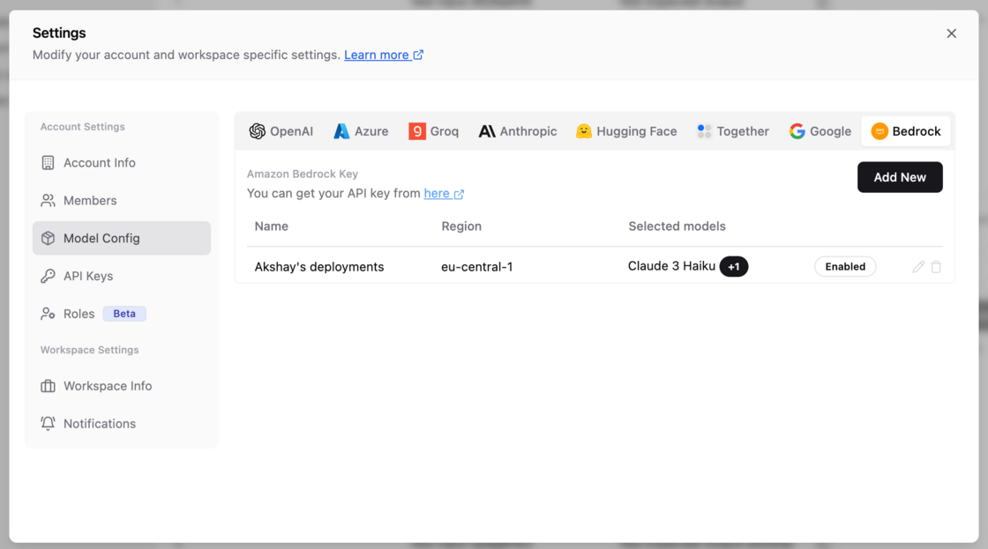This screenshot has height=549, width=988.
Task: Toggle the Enabled status button
Action: (845, 266)
